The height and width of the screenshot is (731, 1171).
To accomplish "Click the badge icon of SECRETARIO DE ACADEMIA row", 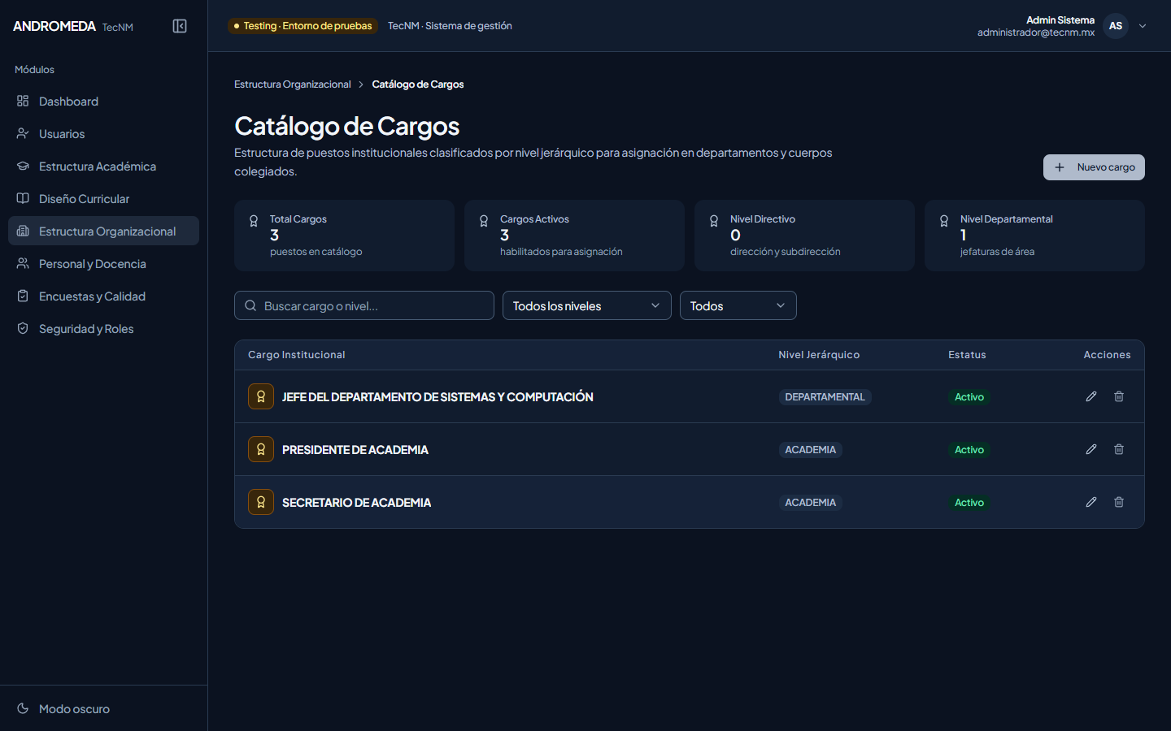I will point(261,502).
